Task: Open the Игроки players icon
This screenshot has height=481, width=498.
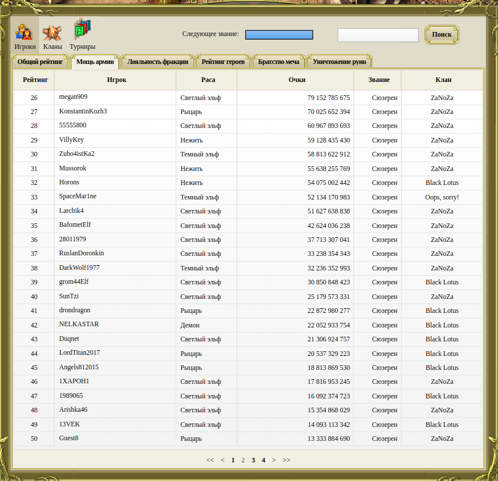Action: pyautogui.click(x=25, y=35)
